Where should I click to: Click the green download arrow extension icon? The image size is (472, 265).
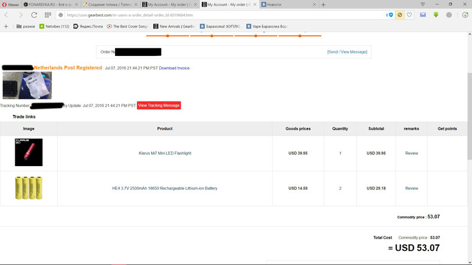pyautogui.click(x=436, y=15)
